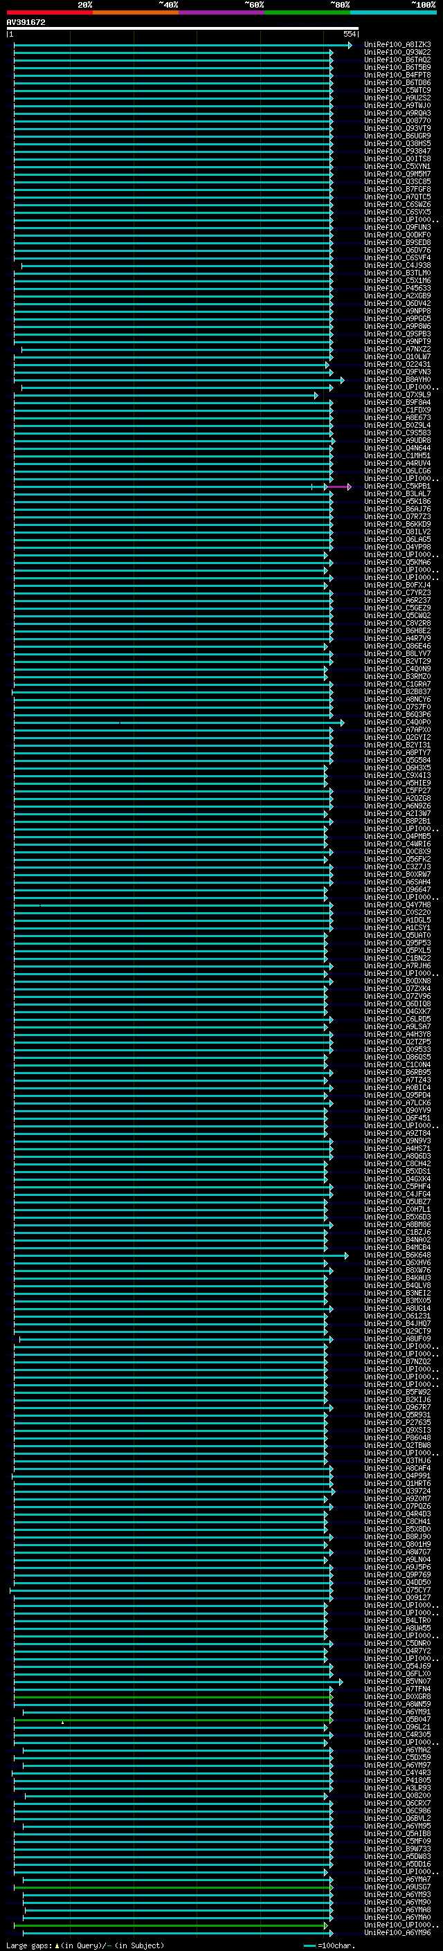
Task: Open hit UniRef100_A5K186
Action: click(x=397, y=501)
